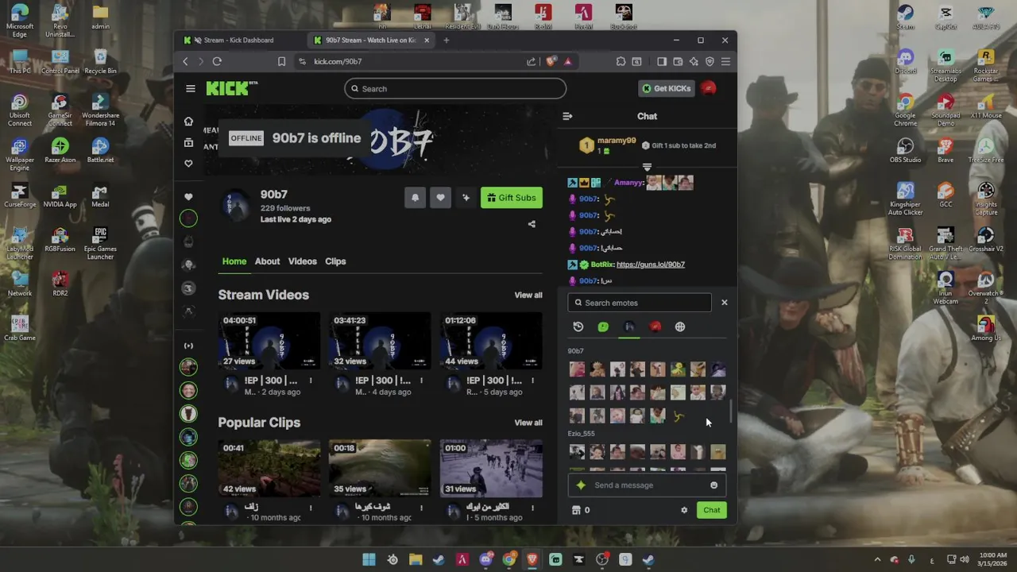Click the sparkle icon in message box
The height and width of the screenshot is (572, 1017).
point(581,485)
